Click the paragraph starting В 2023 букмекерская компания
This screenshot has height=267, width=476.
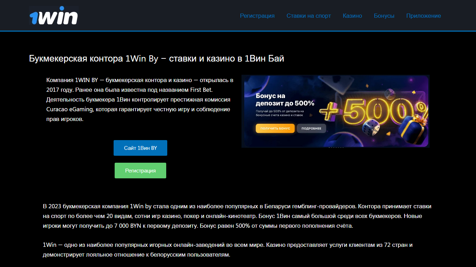(237, 216)
